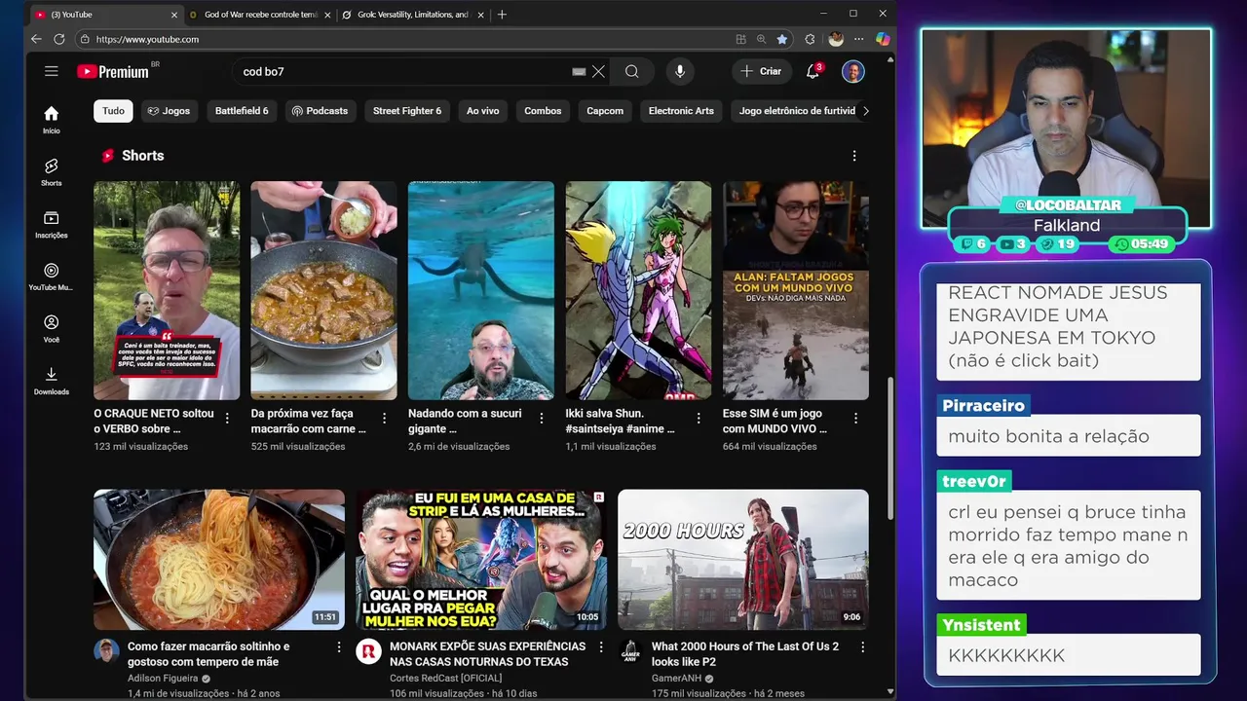Click the YouTube Premium logo
Image resolution: width=1247 pixels, height=701 pixels.
(x=114, y=71)
